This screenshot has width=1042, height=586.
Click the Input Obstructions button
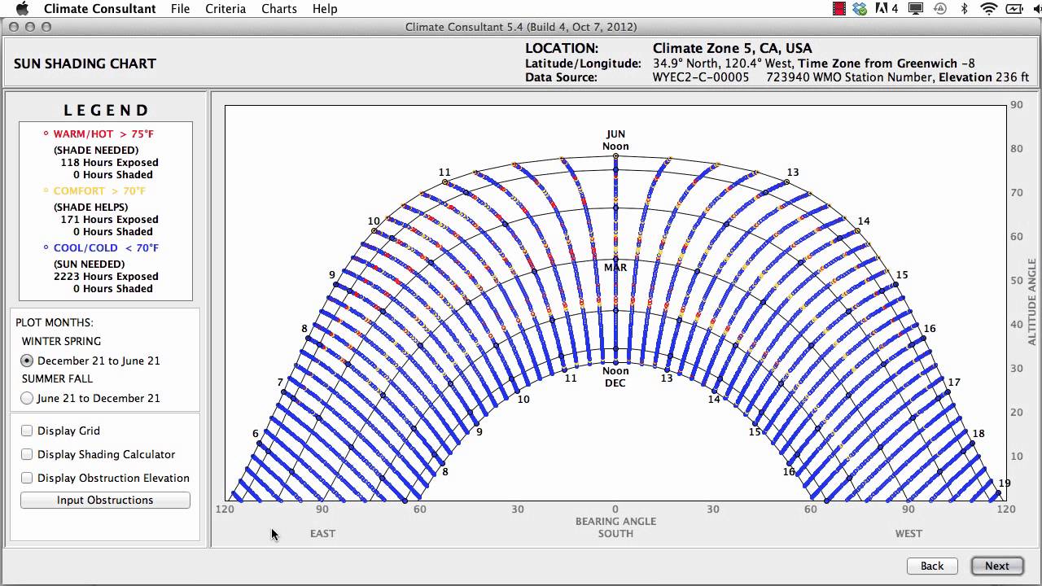pyautogui.click(x=105, y=500)
